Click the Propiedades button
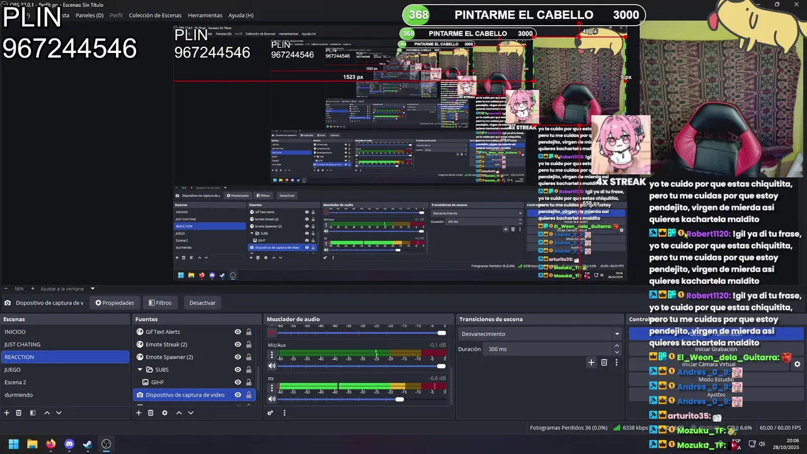807x454 pixels. tap(115, 303)
